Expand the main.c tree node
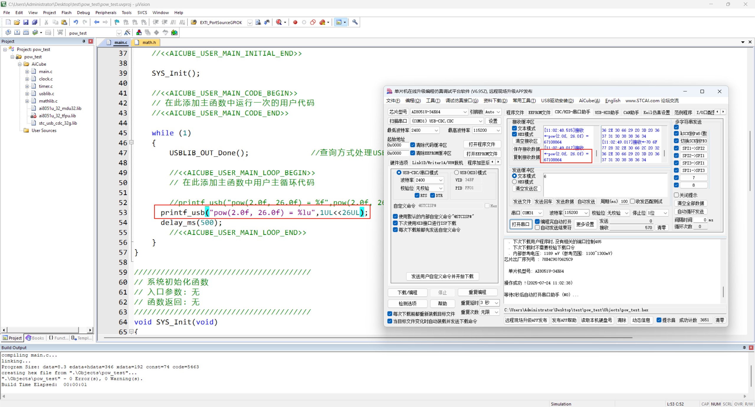 [27, 71]
